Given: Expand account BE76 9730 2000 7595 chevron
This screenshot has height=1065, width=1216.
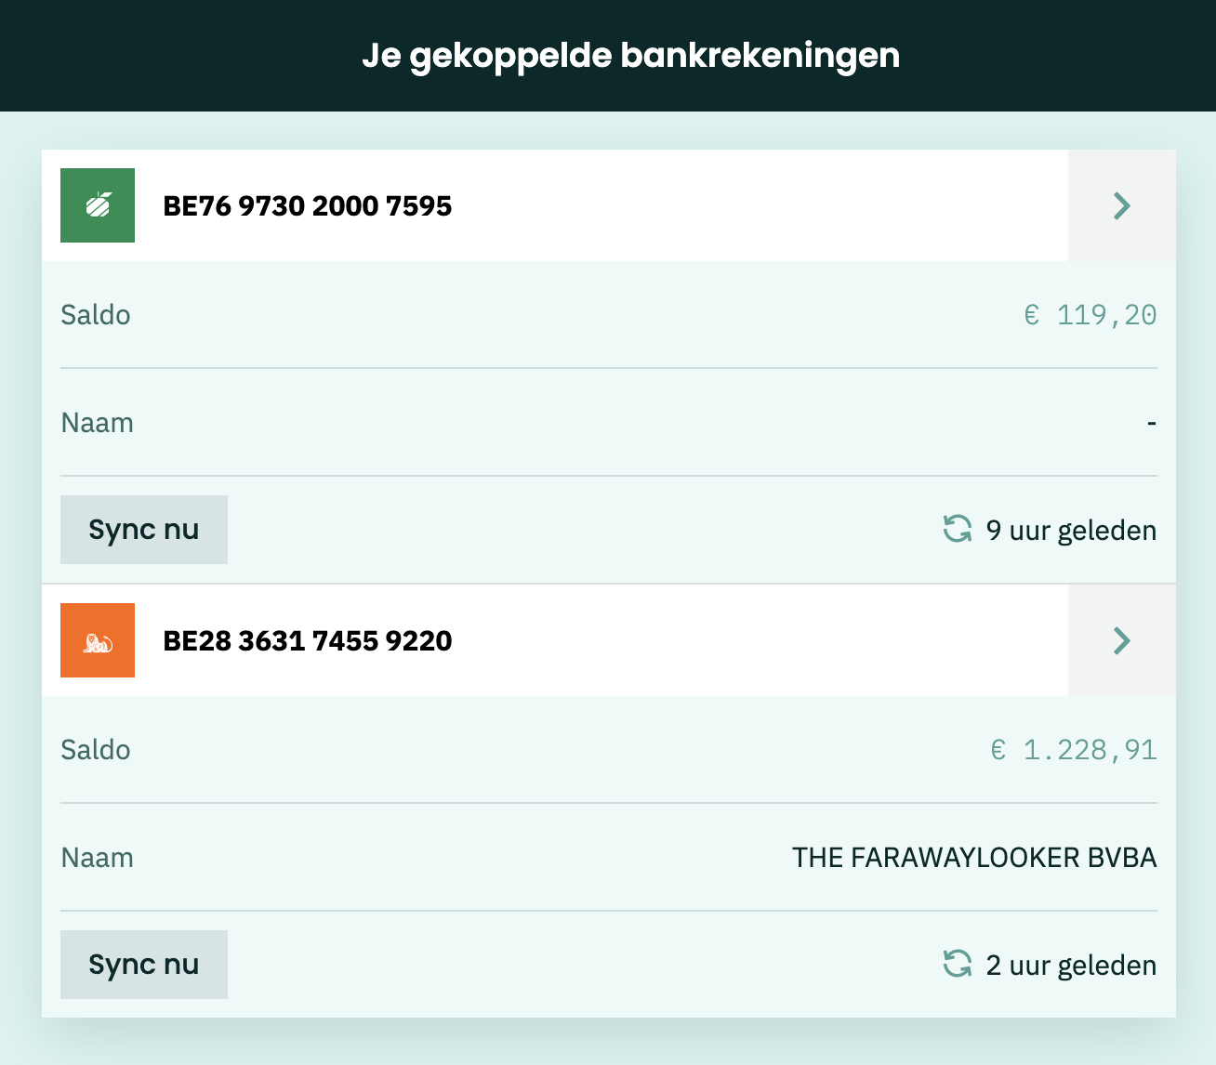Looking at the screenshot, I should [1121, 205].
